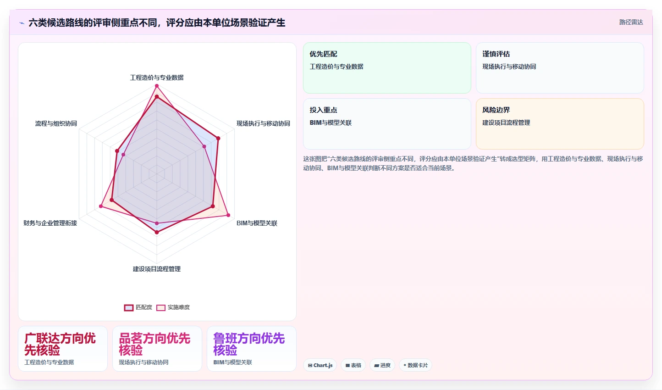This screenshot has height=390, width=662.
Task: Click radar axis label 财务与企业管理衔接
Action: click(50, 223)
